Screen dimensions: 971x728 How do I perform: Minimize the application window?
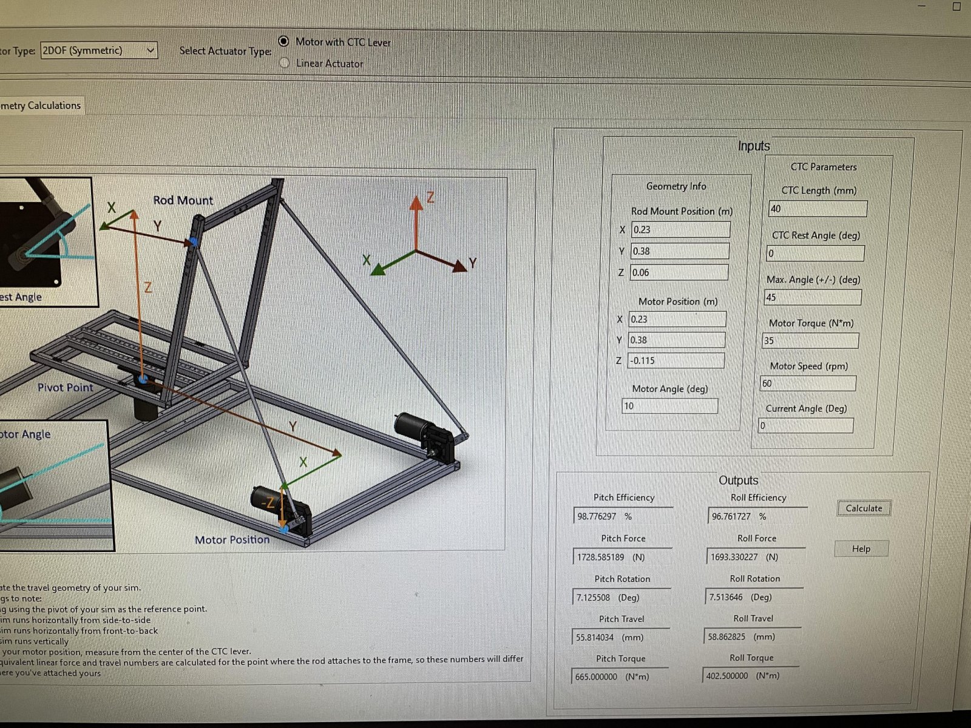click(x=922, y=6)
